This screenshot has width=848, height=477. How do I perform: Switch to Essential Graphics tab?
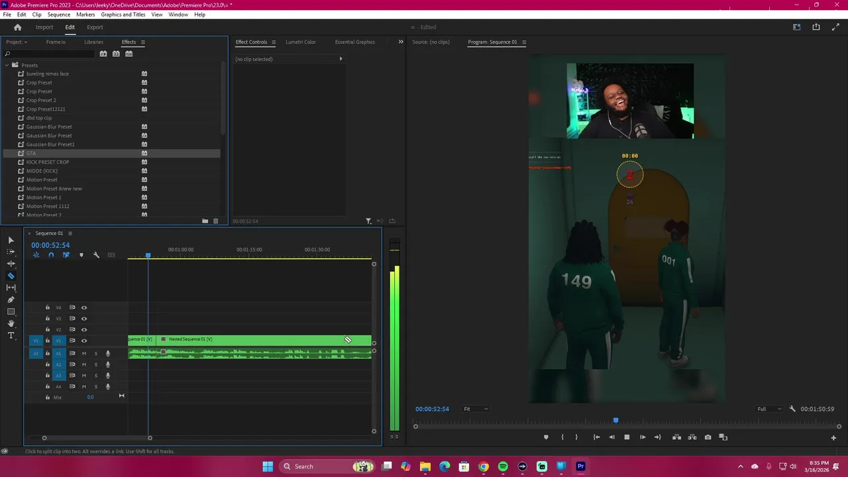click(355, 42)
